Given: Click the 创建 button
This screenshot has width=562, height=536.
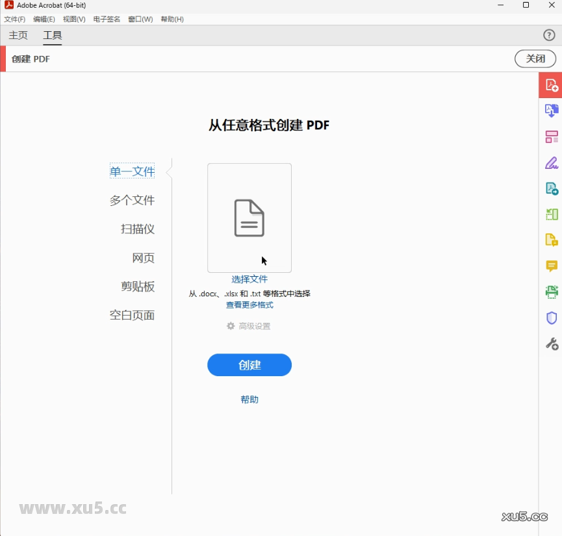Looking at the screenshot, I should click(x=249, y=364).
